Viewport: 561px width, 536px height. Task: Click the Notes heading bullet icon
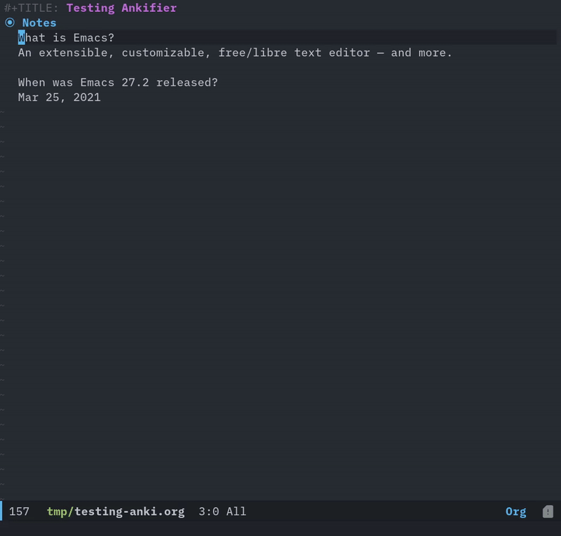(x=10, y=22)
